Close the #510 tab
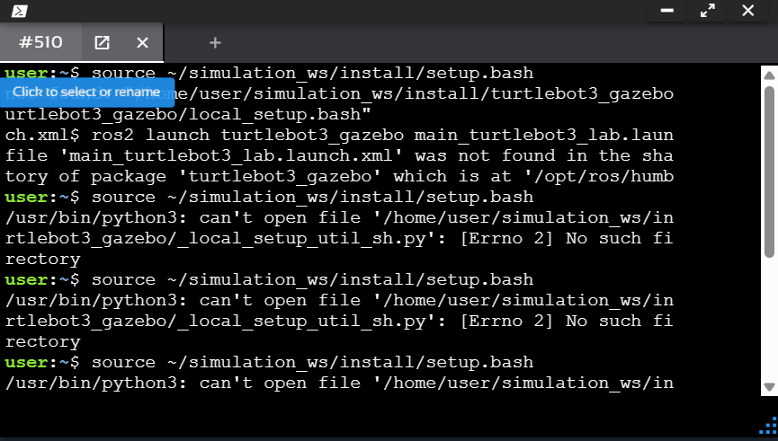Image resolution: width=778 pixels, height=441 pixels. [142, 42]
